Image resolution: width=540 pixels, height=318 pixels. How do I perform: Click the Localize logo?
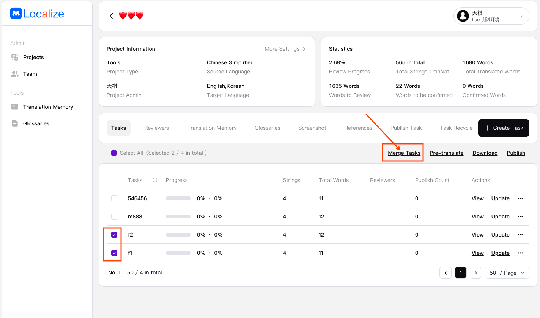coord(37,14)
